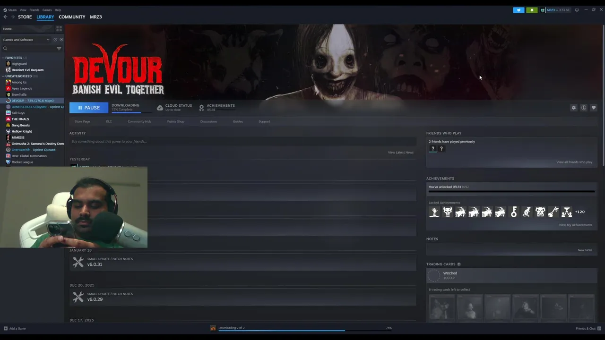Open DEVOUR Store Page link
Viewport: 605px width, 340px height.
(82, 121)
